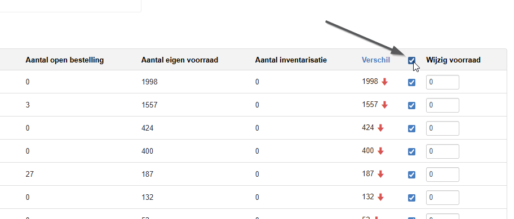This screenshot has height=219, width=514.
Task: Toggle the select-all checkbox in table header
Action: click(411, 60)
